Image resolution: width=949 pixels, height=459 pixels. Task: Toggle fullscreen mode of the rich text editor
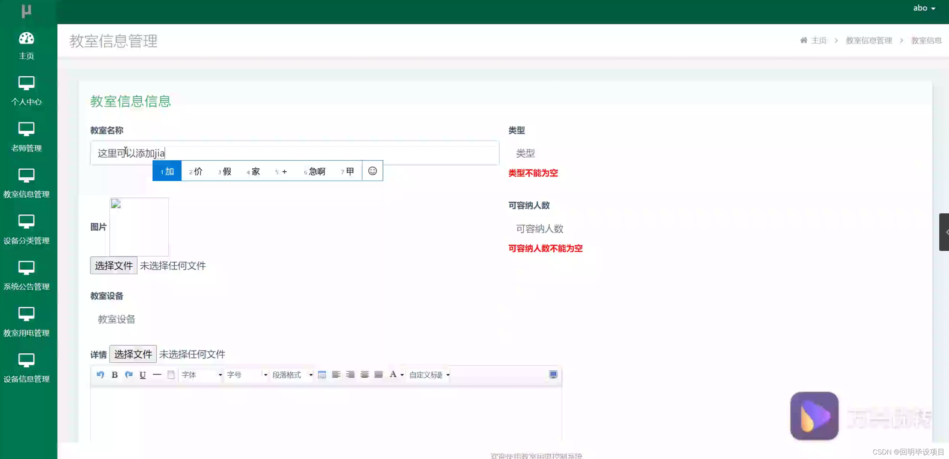click(x=553, y=374)
